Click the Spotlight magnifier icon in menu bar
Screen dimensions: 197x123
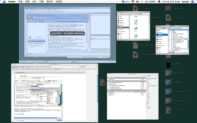(x=192, y=2)
